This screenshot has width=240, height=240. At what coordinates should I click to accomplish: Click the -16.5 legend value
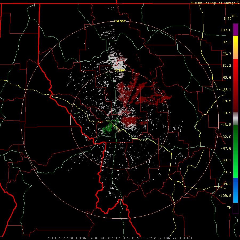tap(226, 125)
